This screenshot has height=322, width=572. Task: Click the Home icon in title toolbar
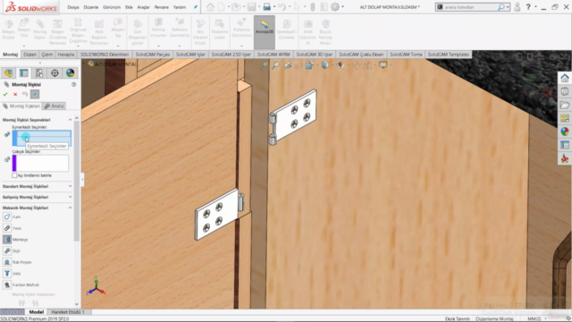coord(210,6)
